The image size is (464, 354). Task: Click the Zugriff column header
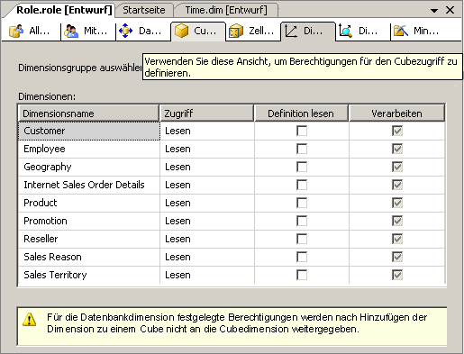207,113
